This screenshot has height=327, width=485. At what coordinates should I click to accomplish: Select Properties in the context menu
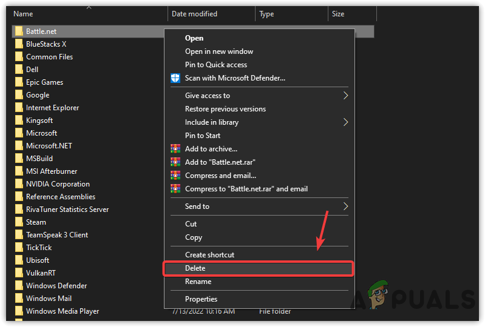click(x=201, y=299)
